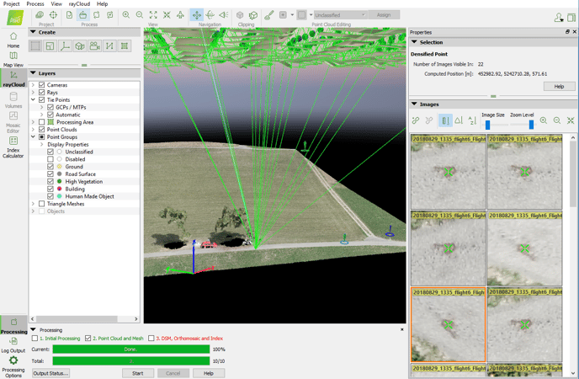Click zoom in icon in Images panel
The height and width of the screenshot is (379, 579).
pos(544,121)
